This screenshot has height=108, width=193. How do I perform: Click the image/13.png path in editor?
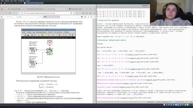tap(127, 98)
